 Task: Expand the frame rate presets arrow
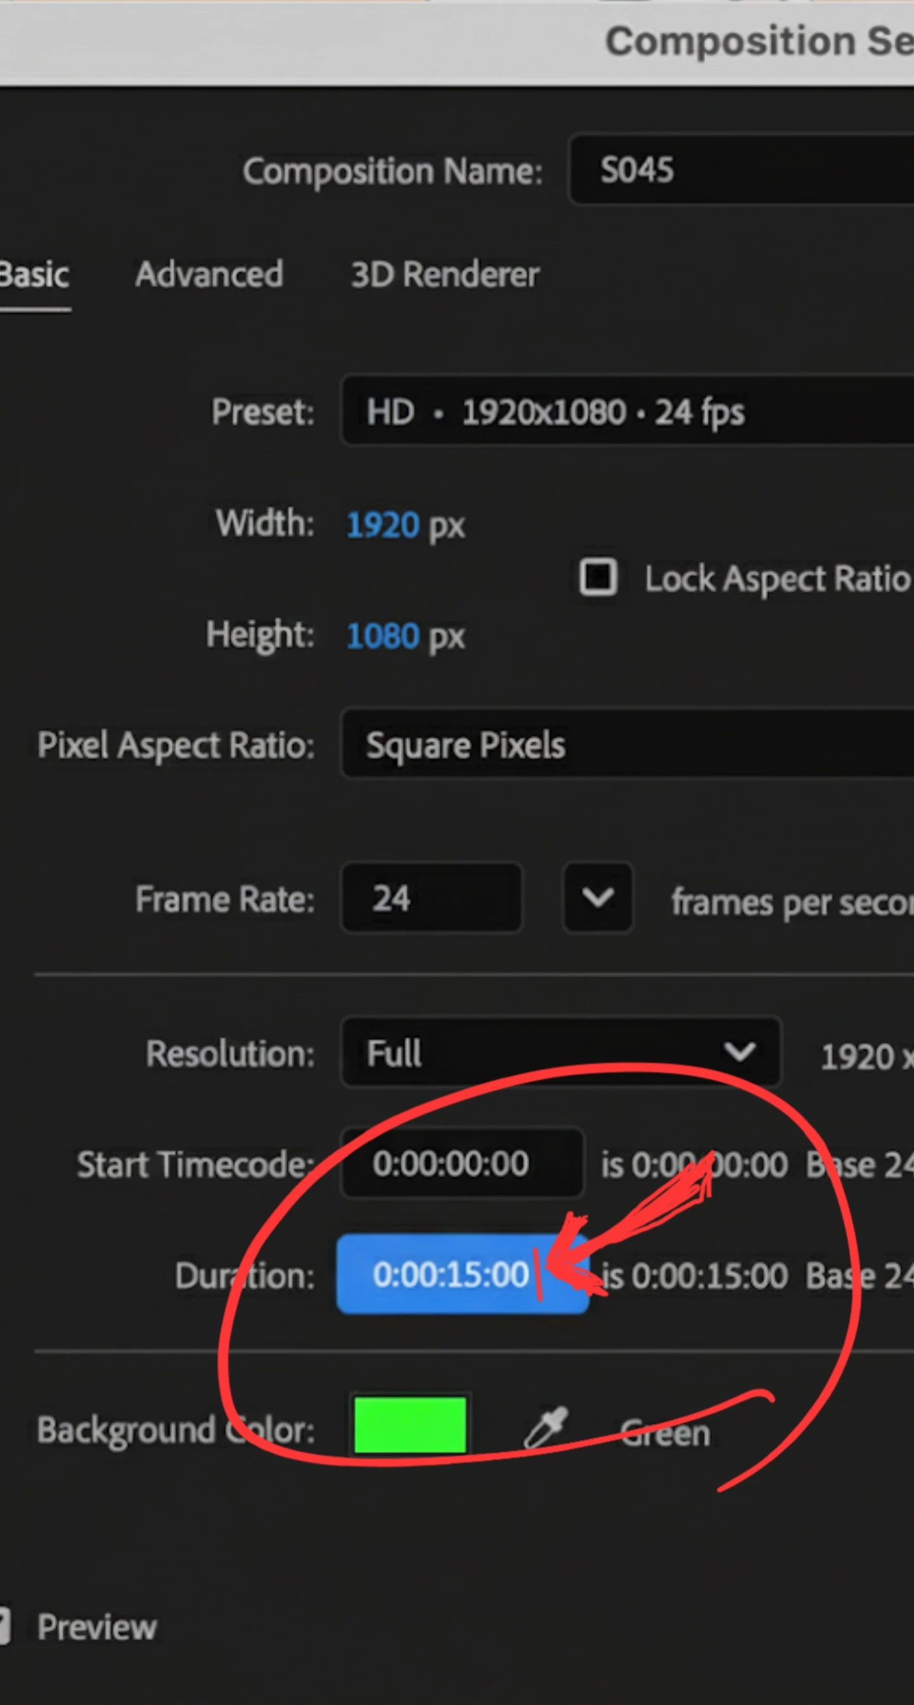point(598,898)
